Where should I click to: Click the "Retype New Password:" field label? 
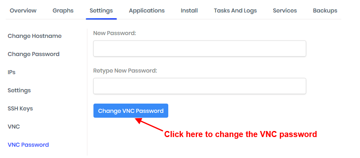click(x=125, y=71)
